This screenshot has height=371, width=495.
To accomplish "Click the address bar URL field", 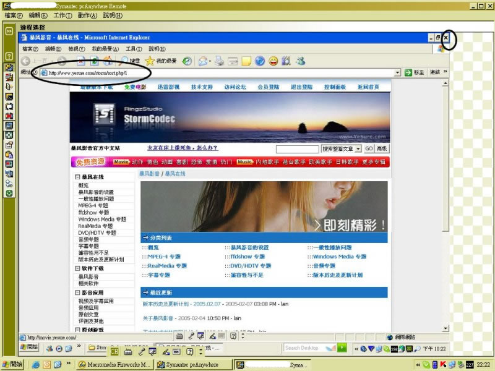I will (x=220, y=73).
